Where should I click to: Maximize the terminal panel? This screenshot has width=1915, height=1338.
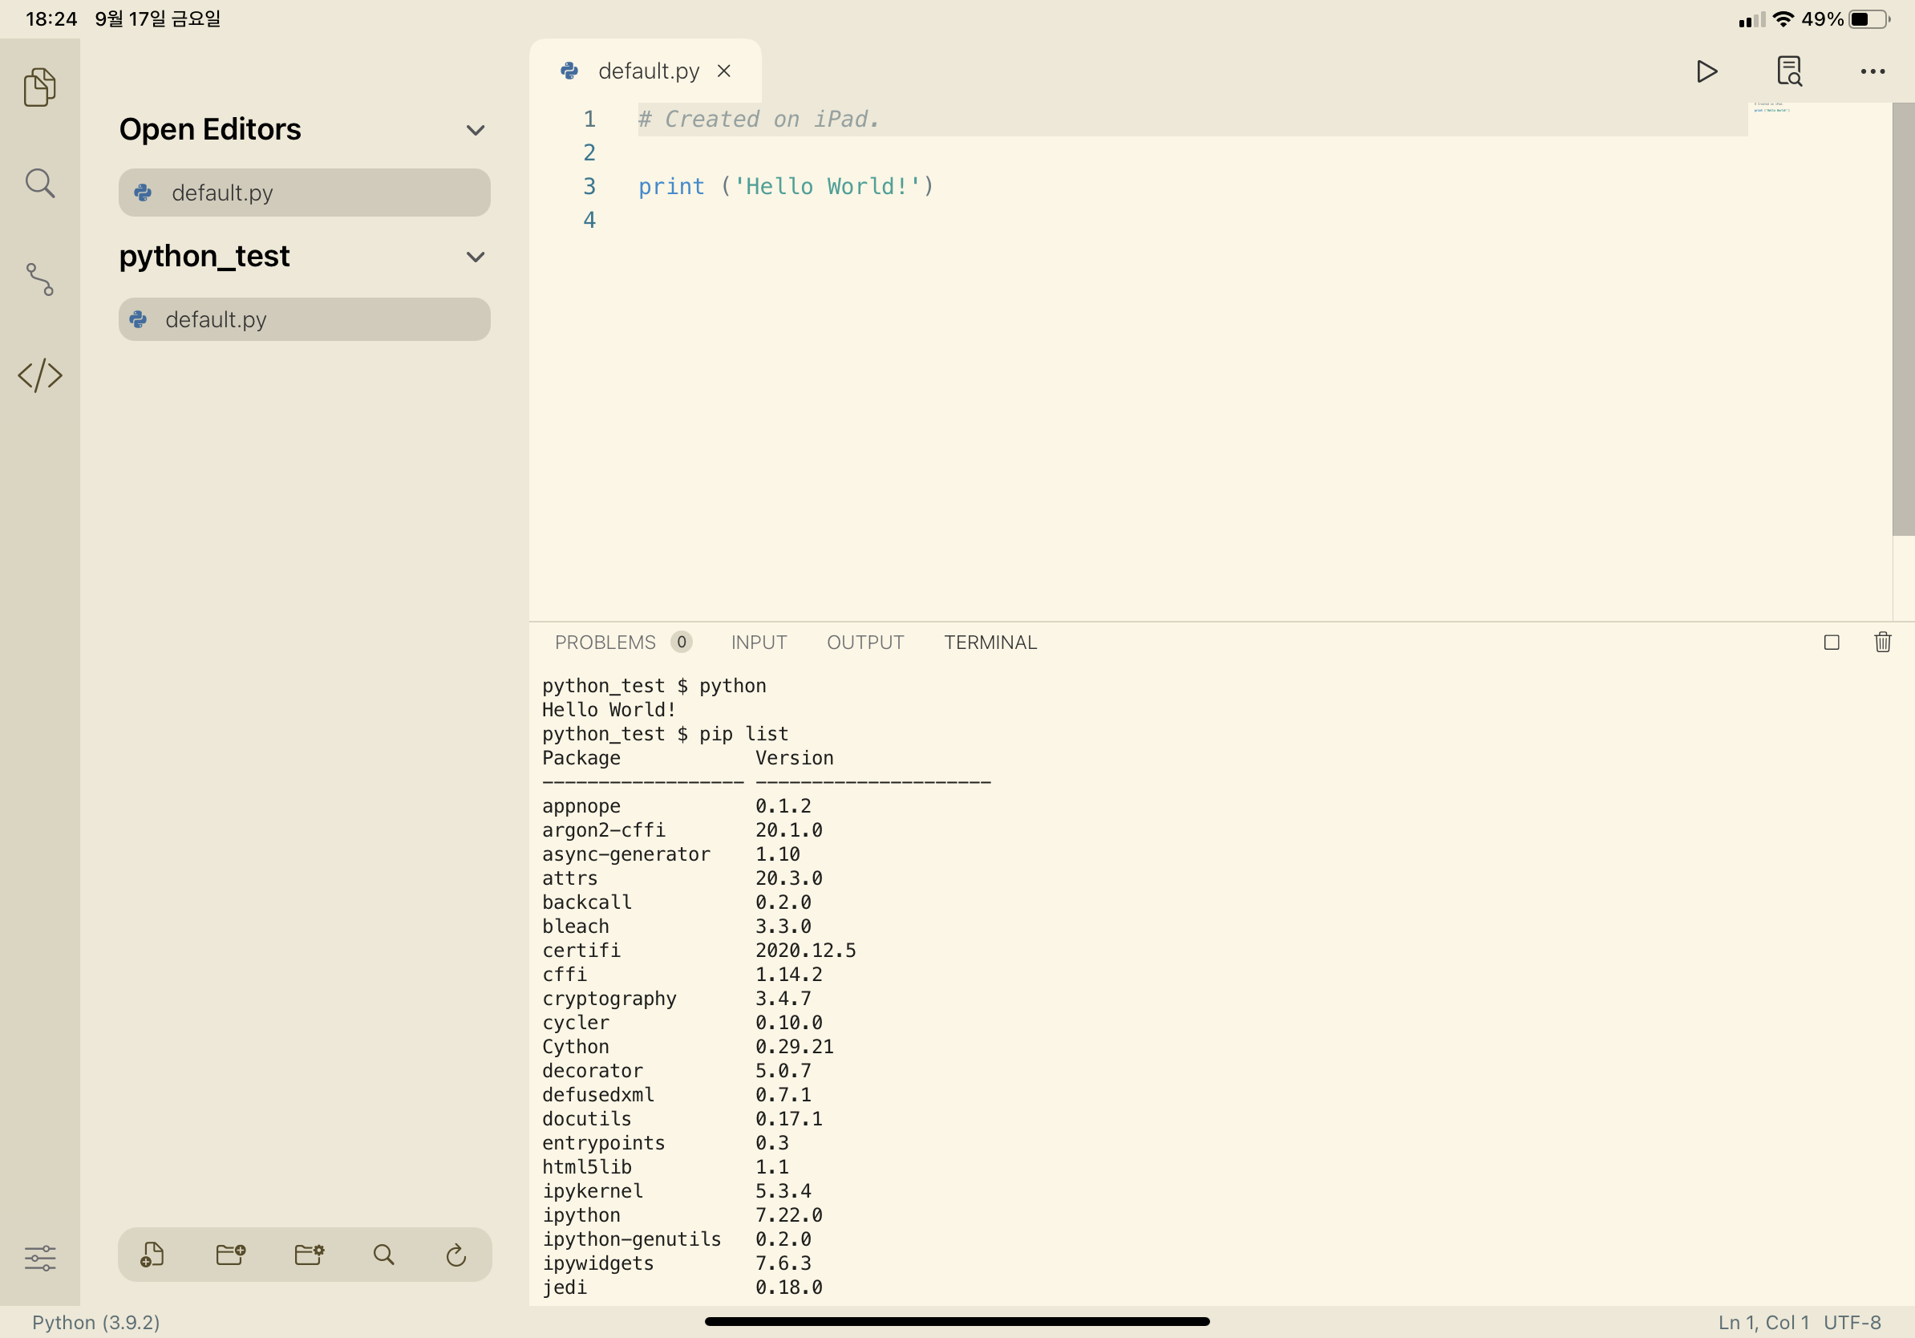coord(1831,643)
